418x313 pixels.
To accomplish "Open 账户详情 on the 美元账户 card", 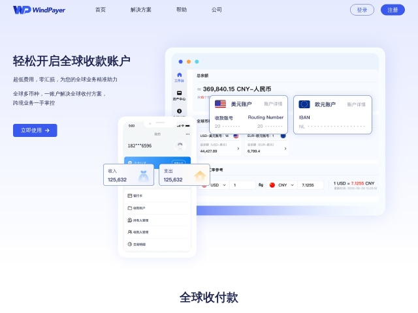I will [273, 104].
